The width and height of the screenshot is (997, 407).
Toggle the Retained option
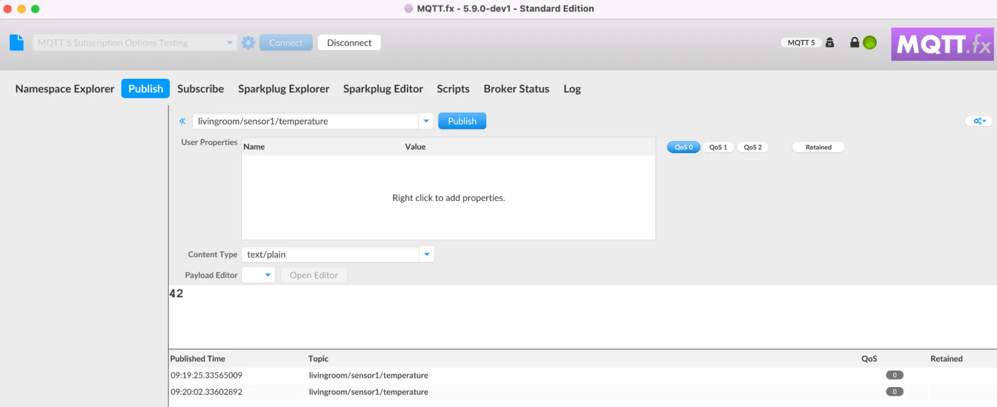coord(818,147)
